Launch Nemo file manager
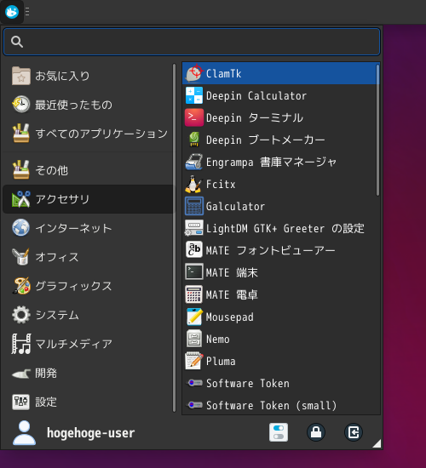 click(280, 339)
